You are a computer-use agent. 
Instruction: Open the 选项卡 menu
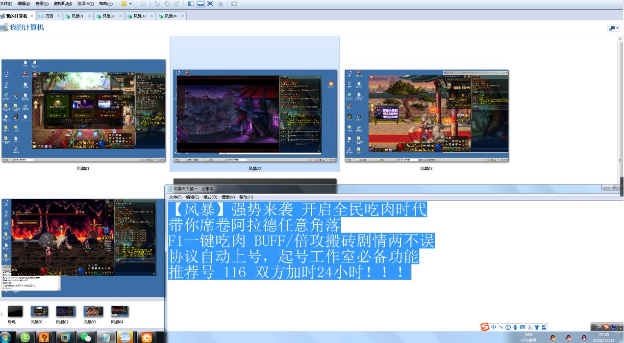(x=85, y=3)
